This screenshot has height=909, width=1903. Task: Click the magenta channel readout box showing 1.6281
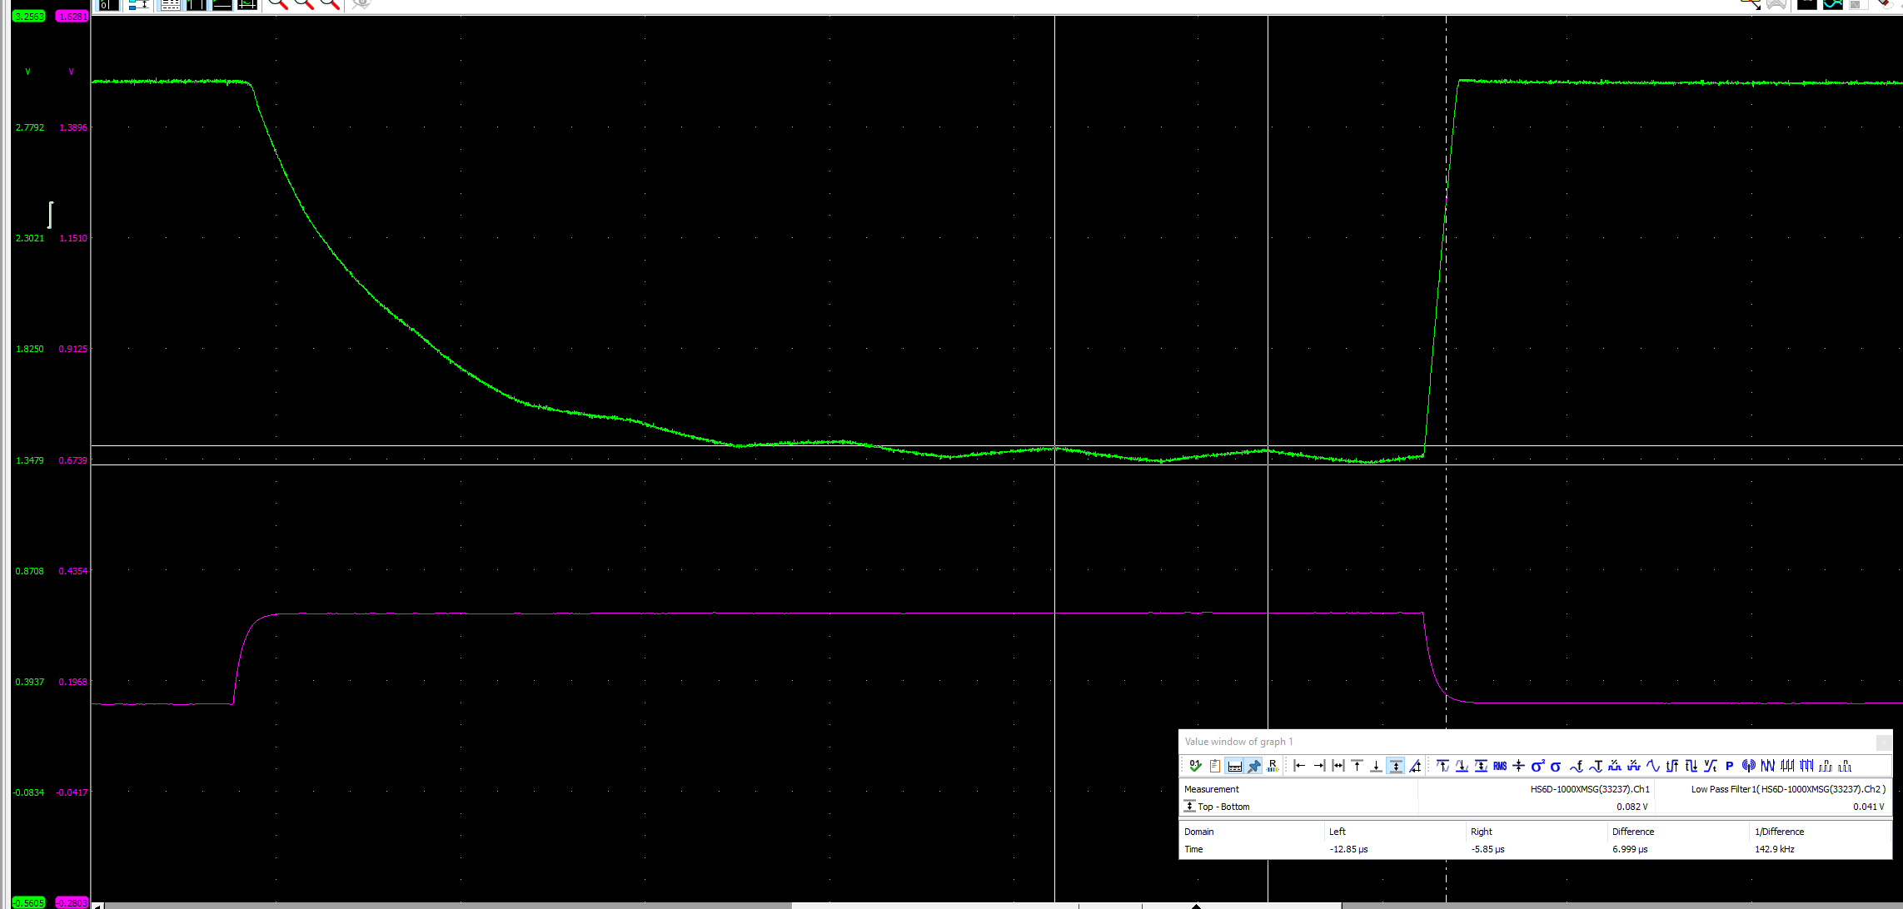(72, 15)
